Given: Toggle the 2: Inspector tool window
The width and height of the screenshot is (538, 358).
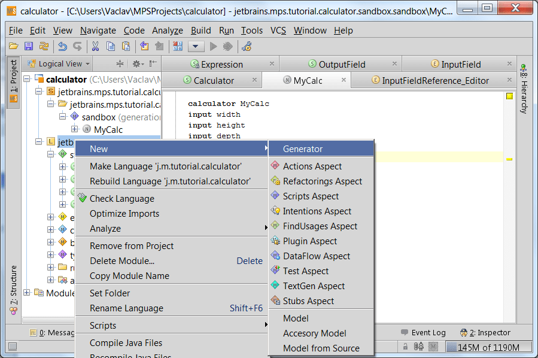Looking at the screenshot, I should point(485,332).
